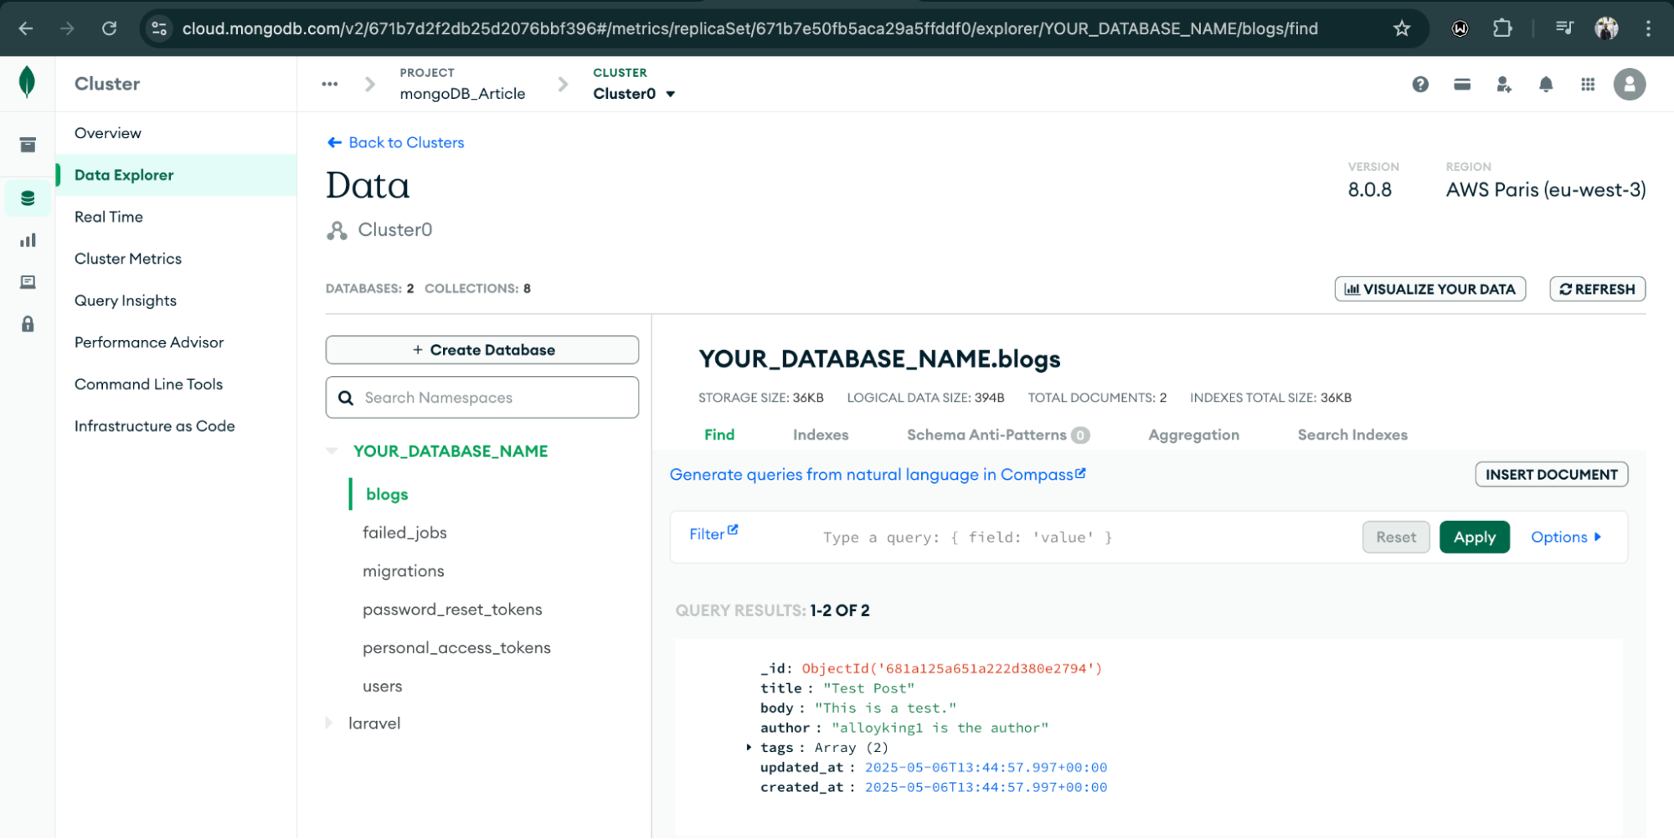The height and width of the screenshot is (839, 1674).
Task: Expand the tags array field
Action: coord(749,747)
